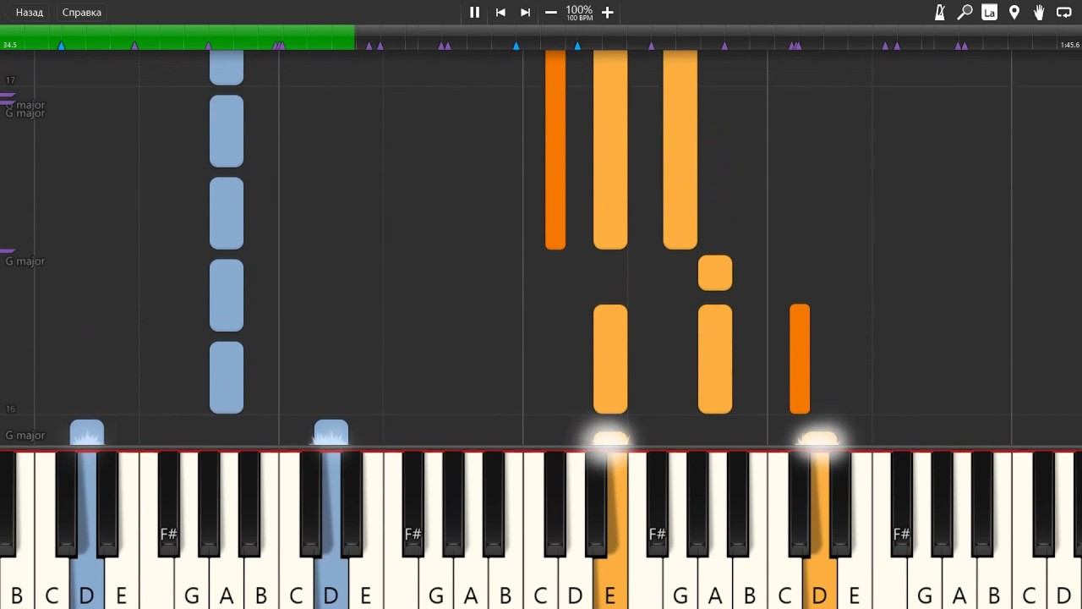The width and height of the screenshot is (1082, 609).
Task: Play the leftmost blue highlighted D key
Action: [x=86, y=584]
